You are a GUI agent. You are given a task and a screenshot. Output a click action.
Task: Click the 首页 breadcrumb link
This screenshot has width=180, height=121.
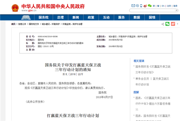[x=13, y=24]
